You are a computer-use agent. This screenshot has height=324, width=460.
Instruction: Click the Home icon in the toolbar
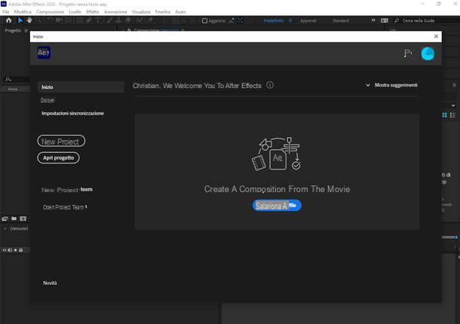pyautogui.click(x=8, y=20)
